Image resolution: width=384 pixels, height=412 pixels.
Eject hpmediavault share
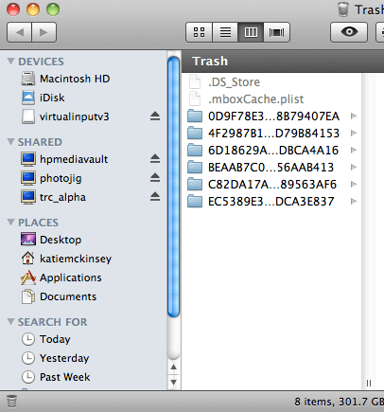(155, 159)
